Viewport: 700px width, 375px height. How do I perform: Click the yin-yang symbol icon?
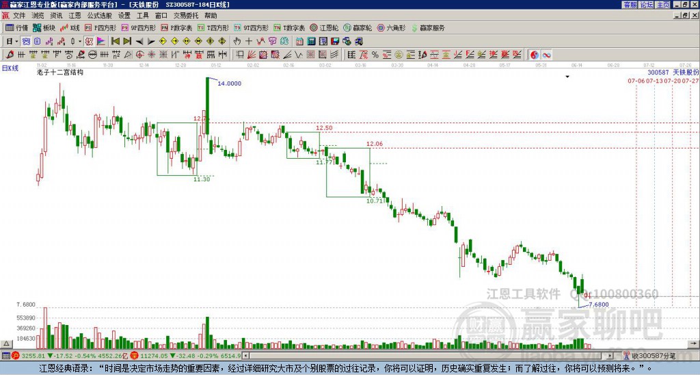[535, 55]
